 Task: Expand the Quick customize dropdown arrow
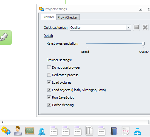pos(128,28)
